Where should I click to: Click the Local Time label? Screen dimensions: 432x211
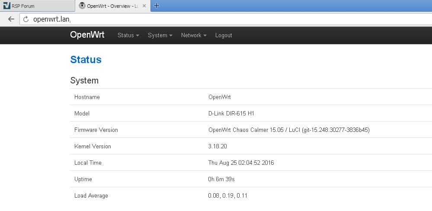coord(88,163)
